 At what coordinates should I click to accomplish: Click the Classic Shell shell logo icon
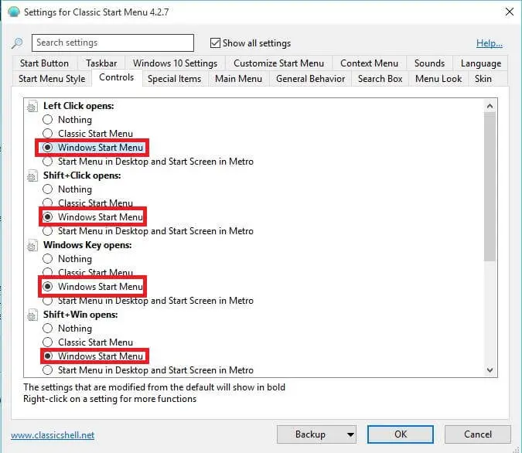[x=14, y=12]
